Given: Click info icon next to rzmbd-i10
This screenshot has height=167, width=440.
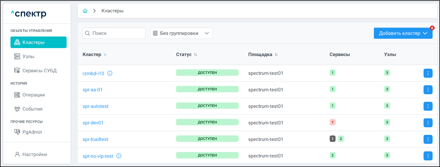Looking at the screenshot, I should 110,73.
